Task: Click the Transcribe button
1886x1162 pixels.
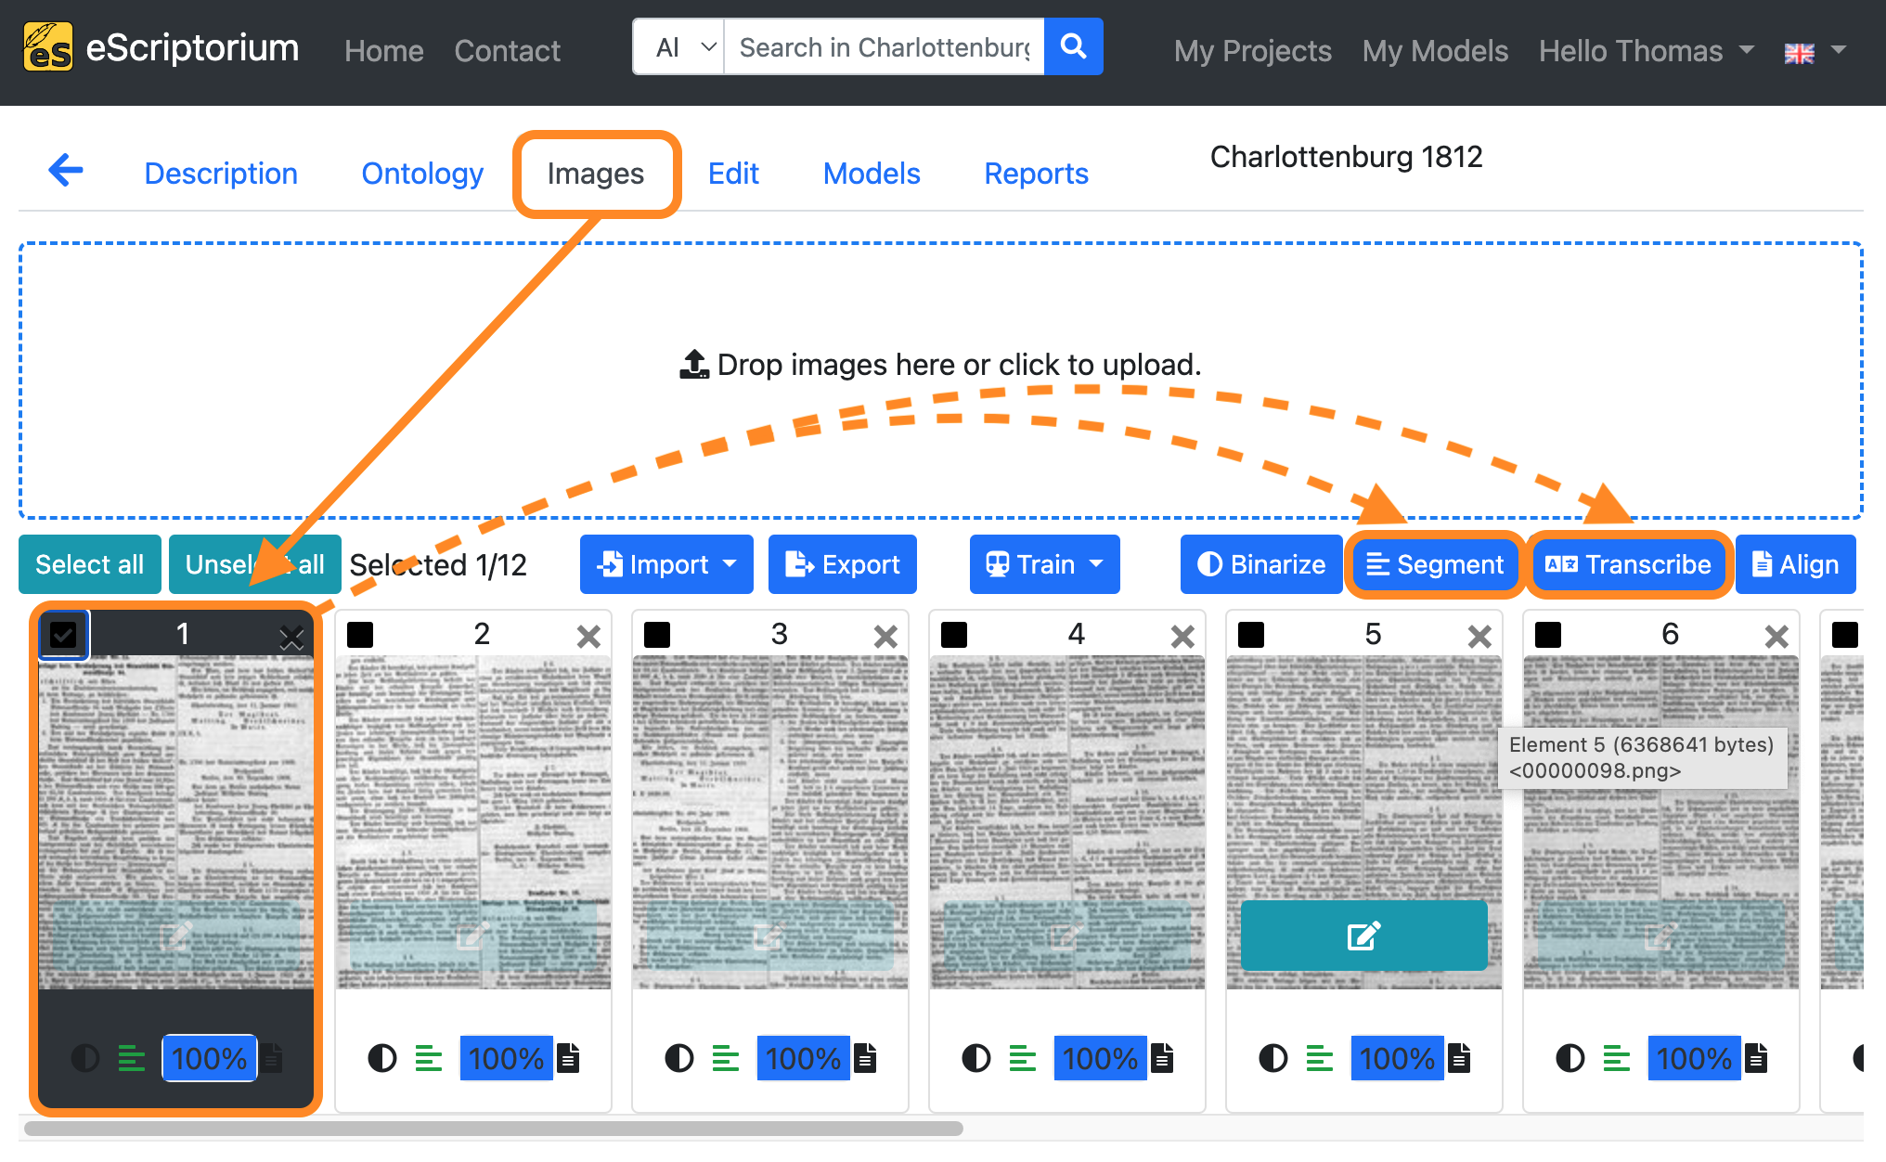Action: coord(1628,564)
